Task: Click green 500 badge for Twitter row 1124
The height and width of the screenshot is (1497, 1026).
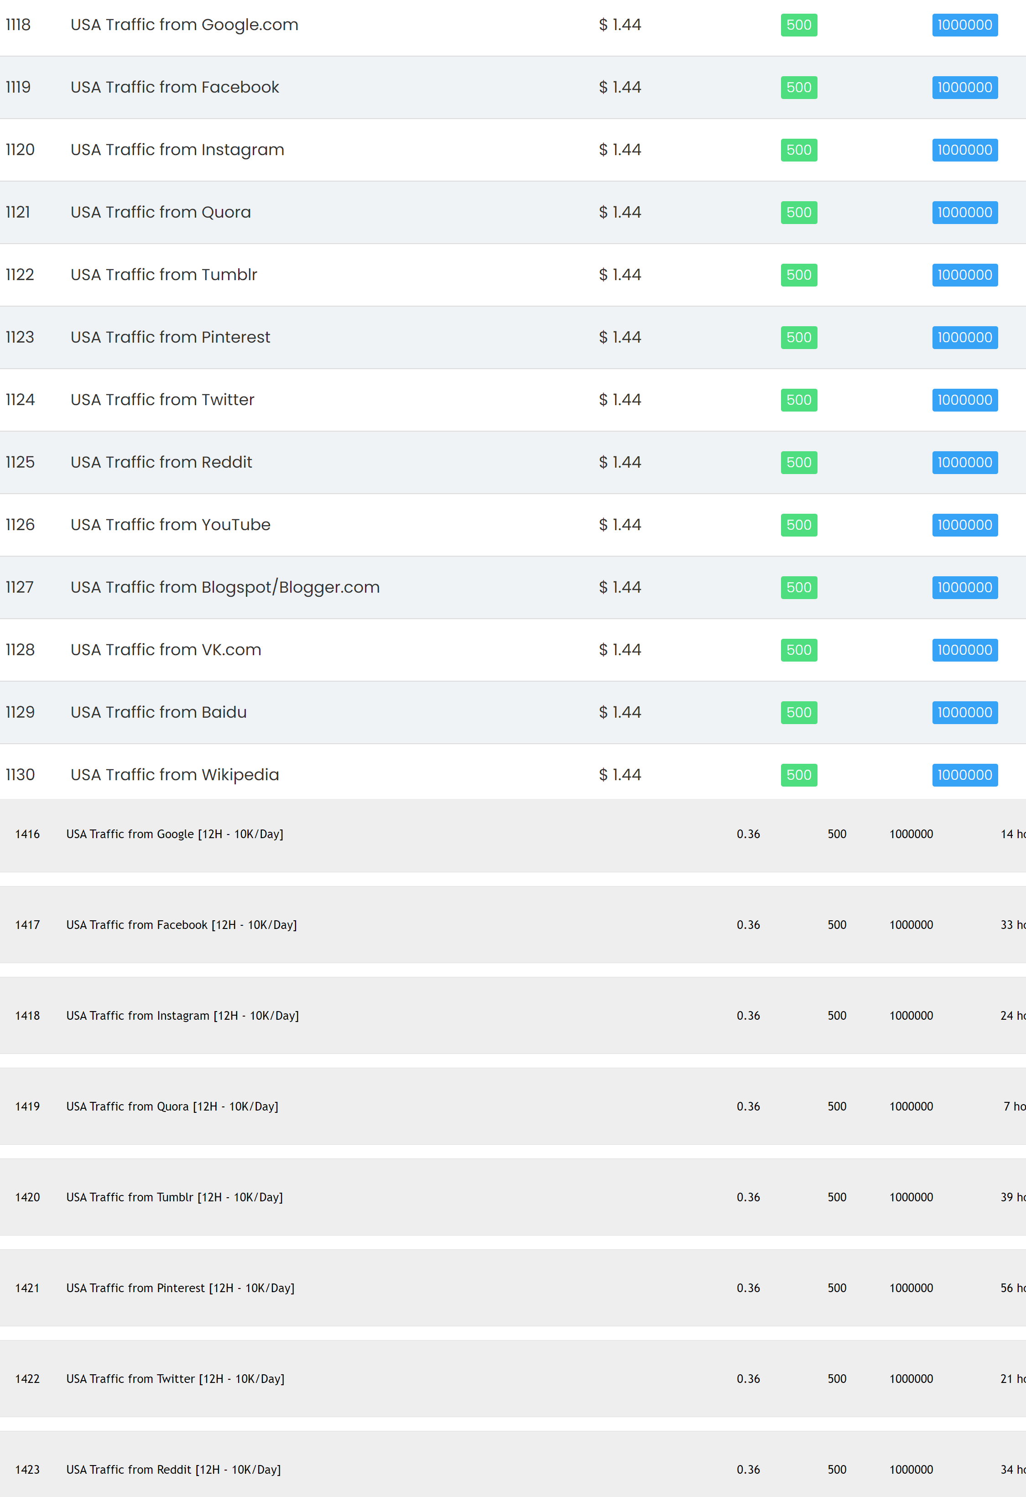Action: coord(799,400)
